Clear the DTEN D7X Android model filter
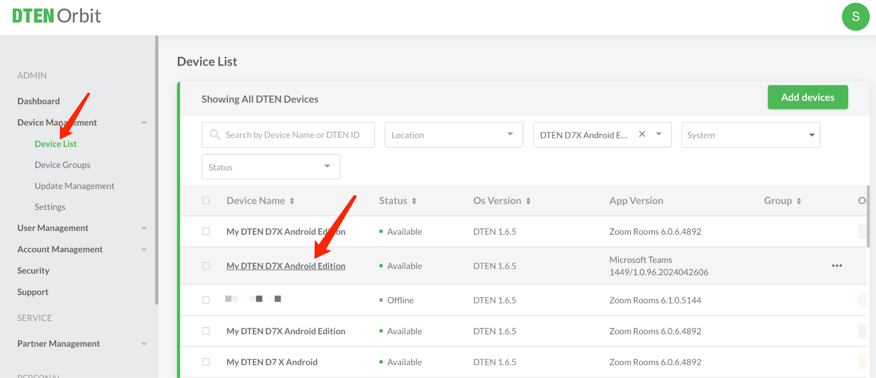The image size is (876, 378). [x=642, y=134]
